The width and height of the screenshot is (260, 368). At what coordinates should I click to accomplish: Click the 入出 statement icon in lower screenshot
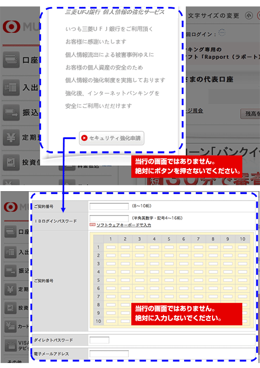click(x=10, y=252)
